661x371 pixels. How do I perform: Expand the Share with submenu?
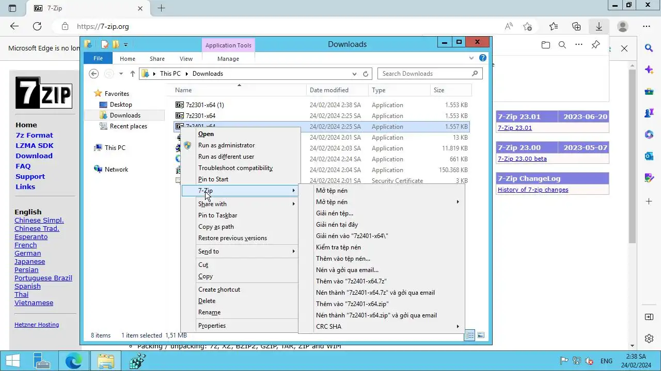click(240, 204)
